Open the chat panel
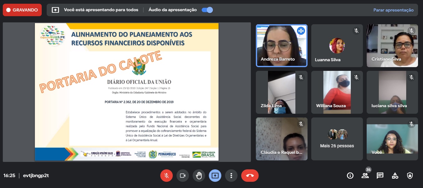Image resolution: width=423 pixels, height=188 pixels. pyautogui.click(x=380, y=176)
